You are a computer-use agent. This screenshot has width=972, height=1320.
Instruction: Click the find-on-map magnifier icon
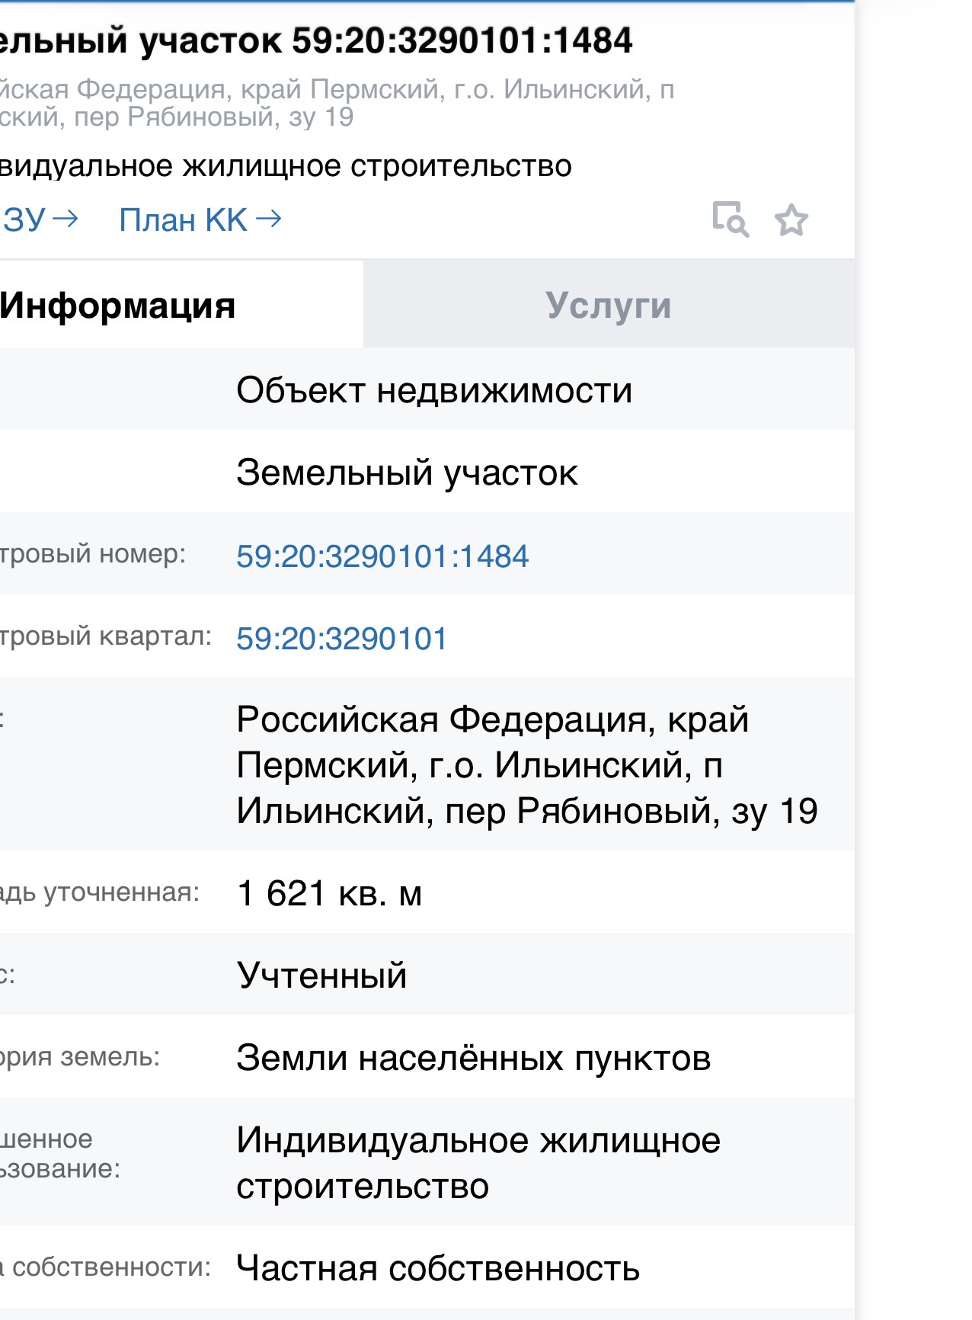click(x=730, y=219)
